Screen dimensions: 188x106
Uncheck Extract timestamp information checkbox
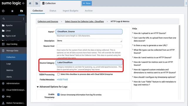(x=58, y=95)
